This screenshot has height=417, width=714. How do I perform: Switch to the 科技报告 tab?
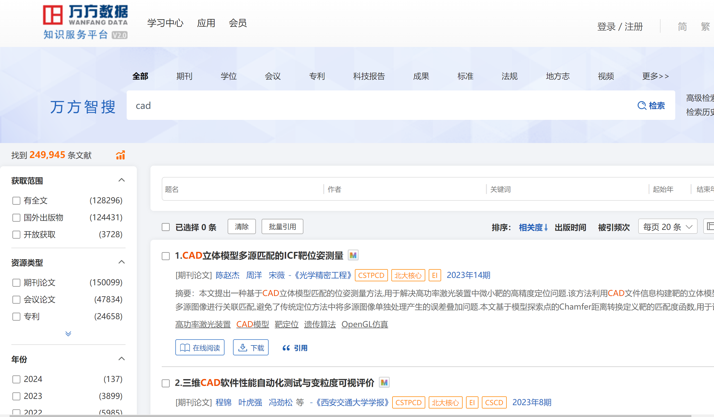[x=369, y=76]
